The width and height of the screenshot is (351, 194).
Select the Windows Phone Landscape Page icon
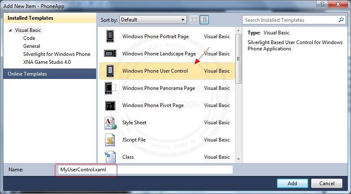[x=110, y=53]
